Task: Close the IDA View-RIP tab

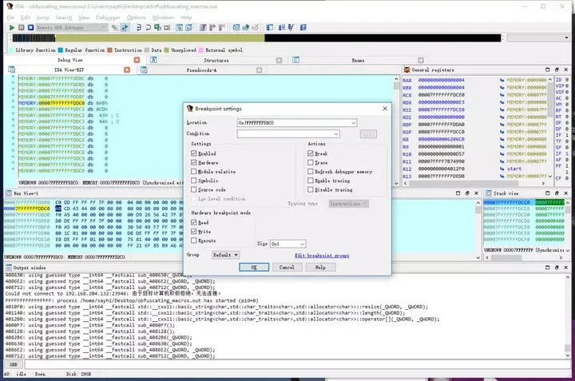Action: click(x=127, y=69)
